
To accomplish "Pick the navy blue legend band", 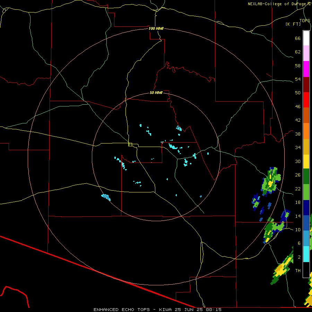I will point(306,208).
